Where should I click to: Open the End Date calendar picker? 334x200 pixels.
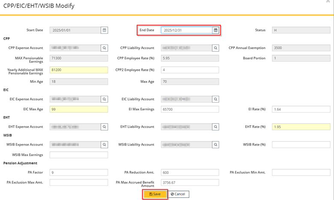215,30
